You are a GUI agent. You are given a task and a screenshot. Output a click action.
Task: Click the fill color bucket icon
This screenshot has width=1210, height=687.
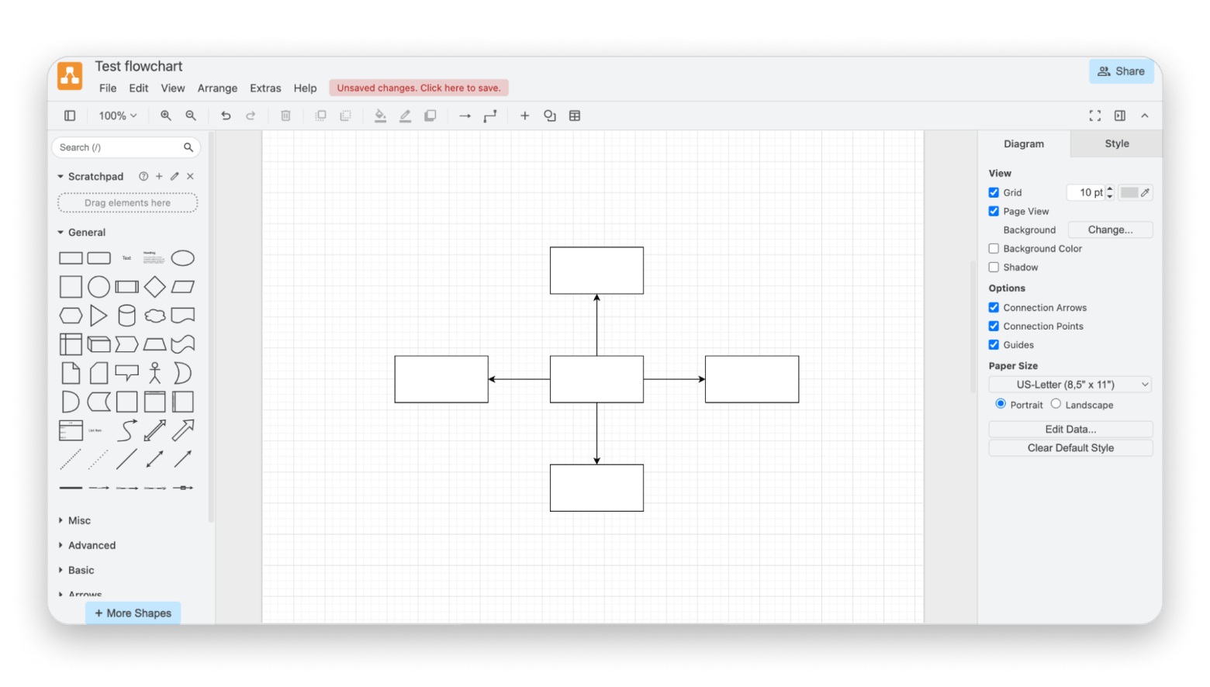point(380,116)
